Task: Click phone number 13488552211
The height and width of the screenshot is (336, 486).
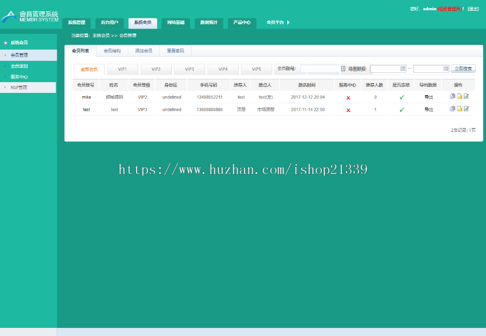Action: pos(210,97)
